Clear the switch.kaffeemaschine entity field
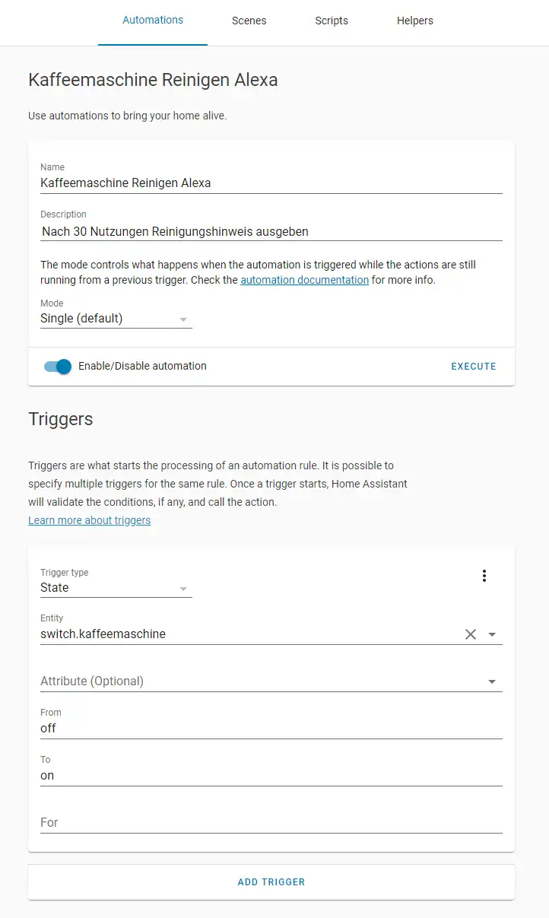Image resolution: width=549 pixels, height=918 pixels. click(x=471, y=634)
